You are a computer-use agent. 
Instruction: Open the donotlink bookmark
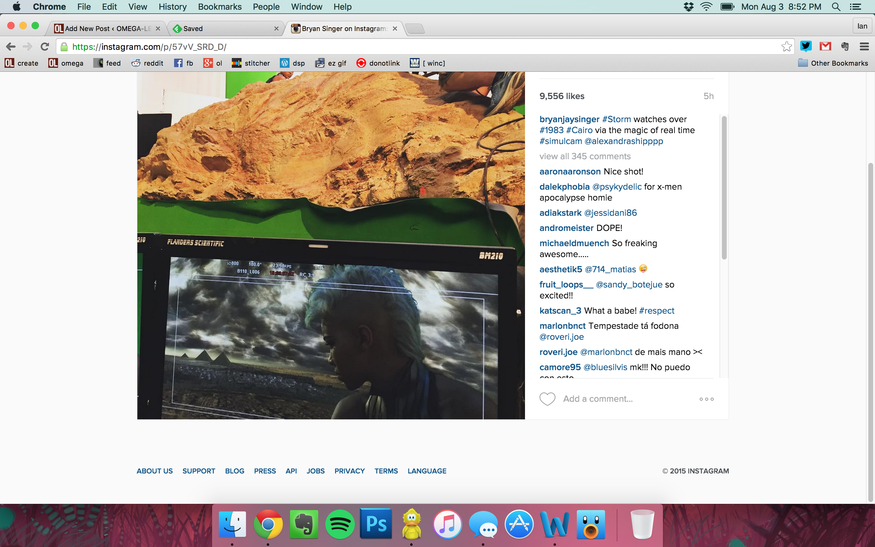[x=378, y=63]
